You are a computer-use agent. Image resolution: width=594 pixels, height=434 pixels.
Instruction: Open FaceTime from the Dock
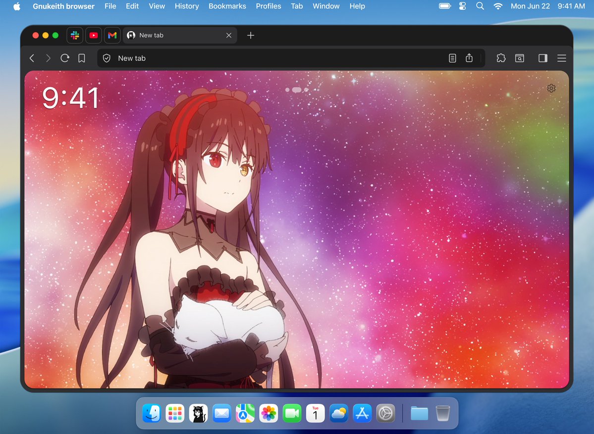coord(292,413)
